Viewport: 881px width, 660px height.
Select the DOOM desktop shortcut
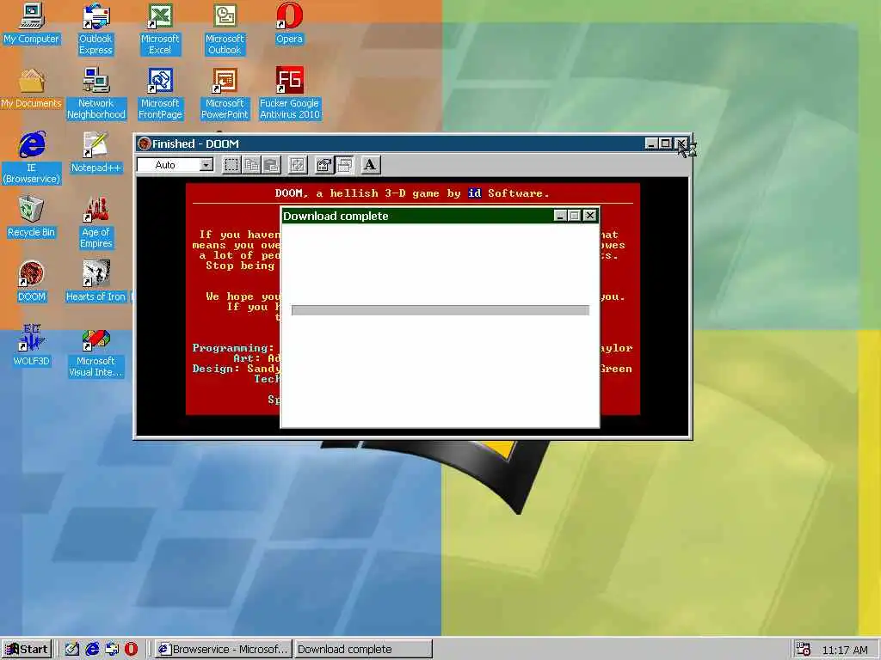[32, 282]
